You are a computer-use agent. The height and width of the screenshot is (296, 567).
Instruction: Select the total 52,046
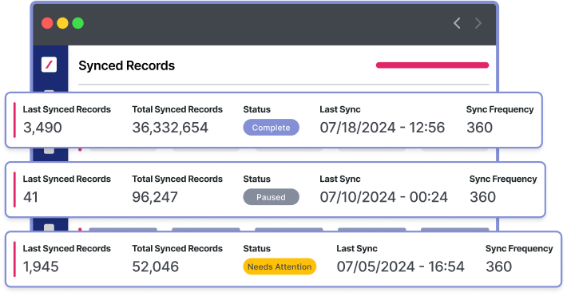coord(156,266)
